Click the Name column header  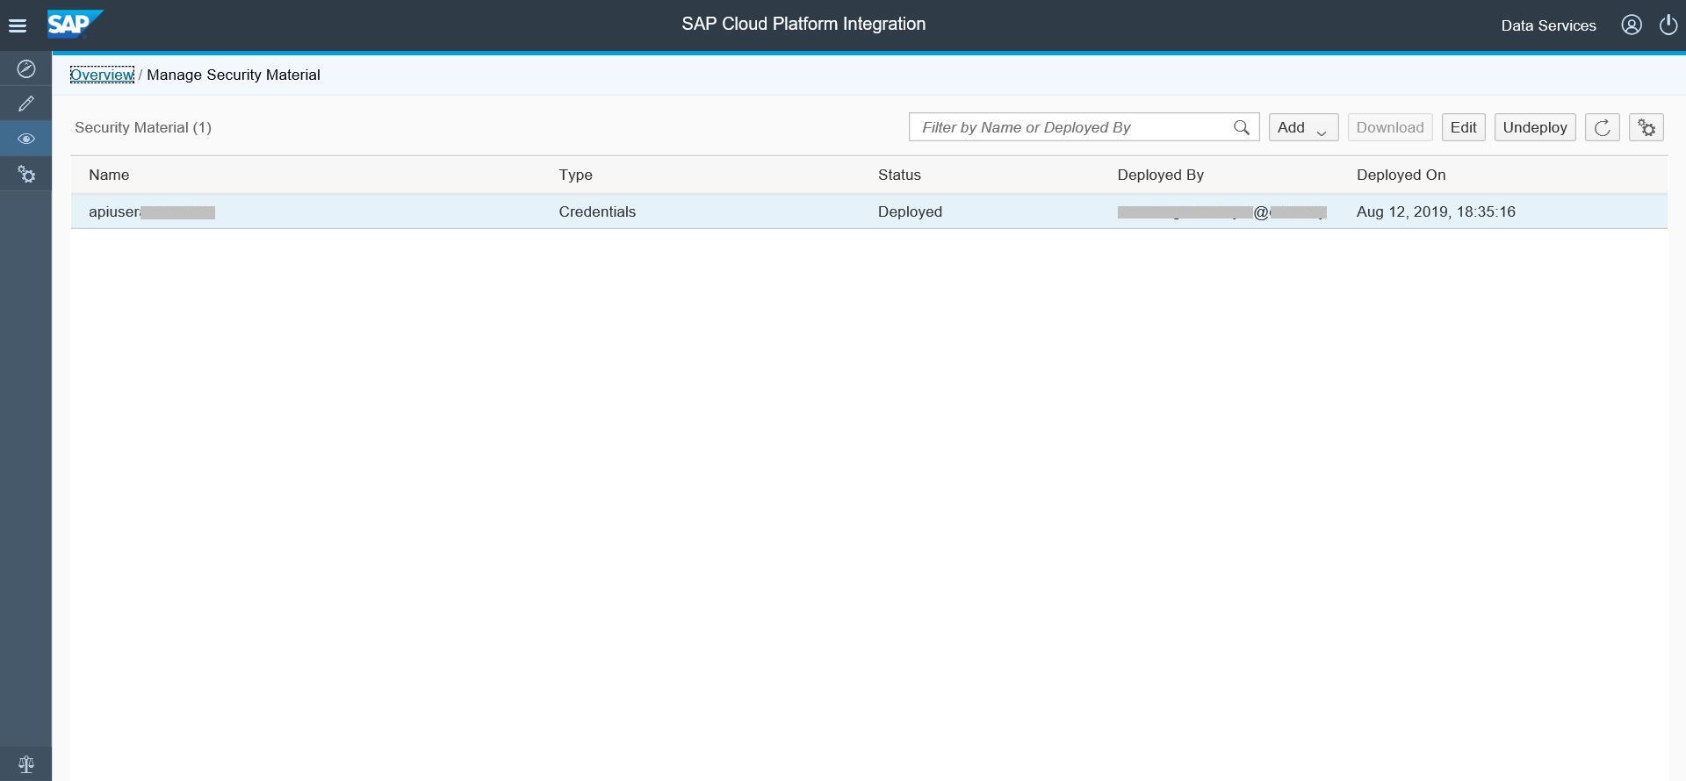click(x=109, y=175)
